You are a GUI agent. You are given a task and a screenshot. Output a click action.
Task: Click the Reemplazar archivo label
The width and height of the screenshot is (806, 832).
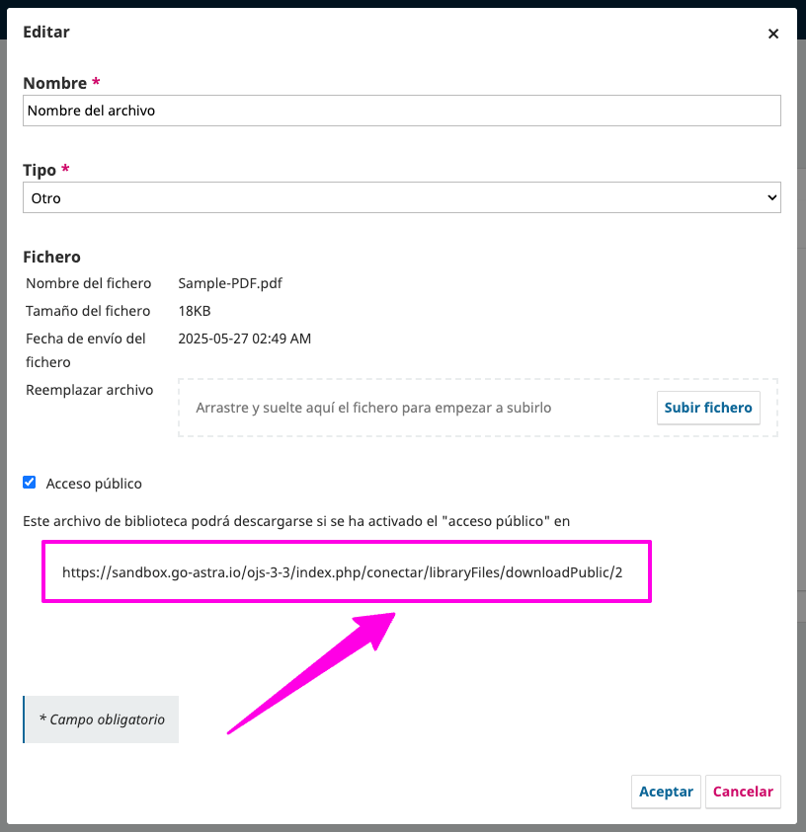[x=89, y=390]
